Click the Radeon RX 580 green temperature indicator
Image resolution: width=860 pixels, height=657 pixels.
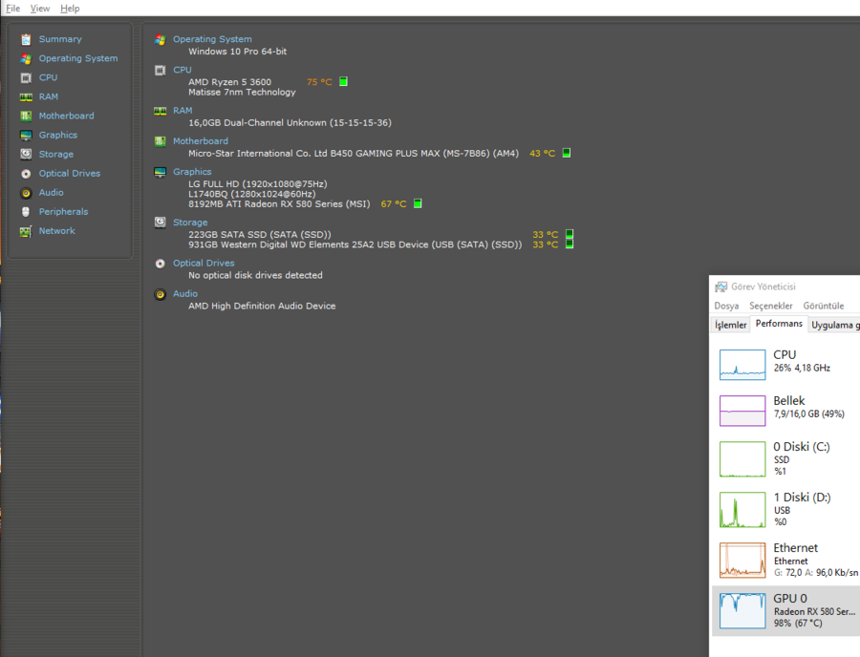418,203
